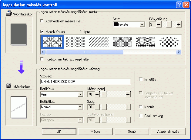Decrease Fényerősség with the minus button

159,25
